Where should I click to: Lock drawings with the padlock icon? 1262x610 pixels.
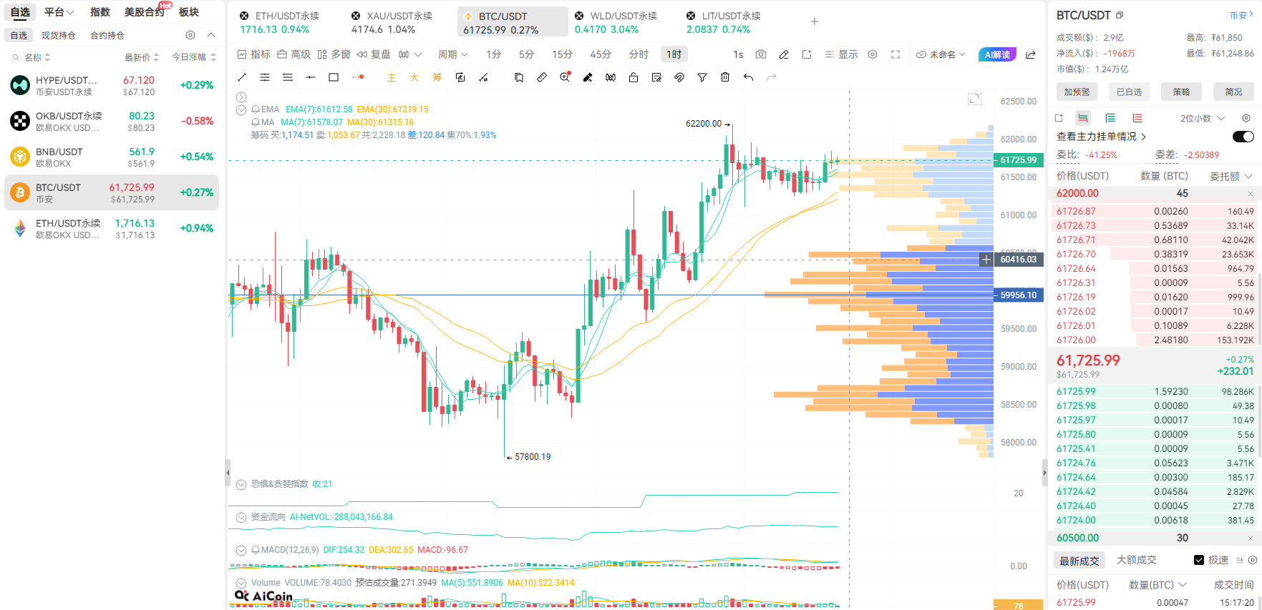634,77
